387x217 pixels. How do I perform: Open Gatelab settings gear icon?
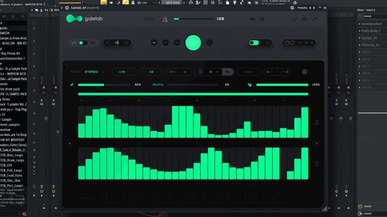click(x=305, y=19)
